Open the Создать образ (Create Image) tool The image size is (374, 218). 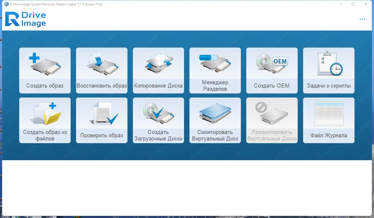45,70
